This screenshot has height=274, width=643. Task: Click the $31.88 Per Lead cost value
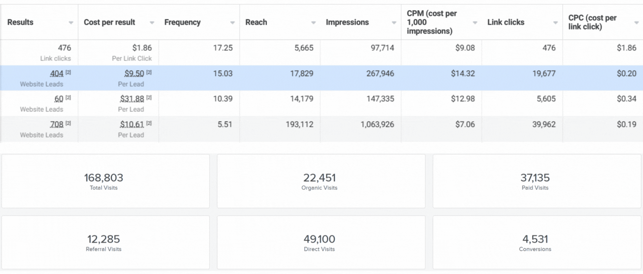coord(132,99)
